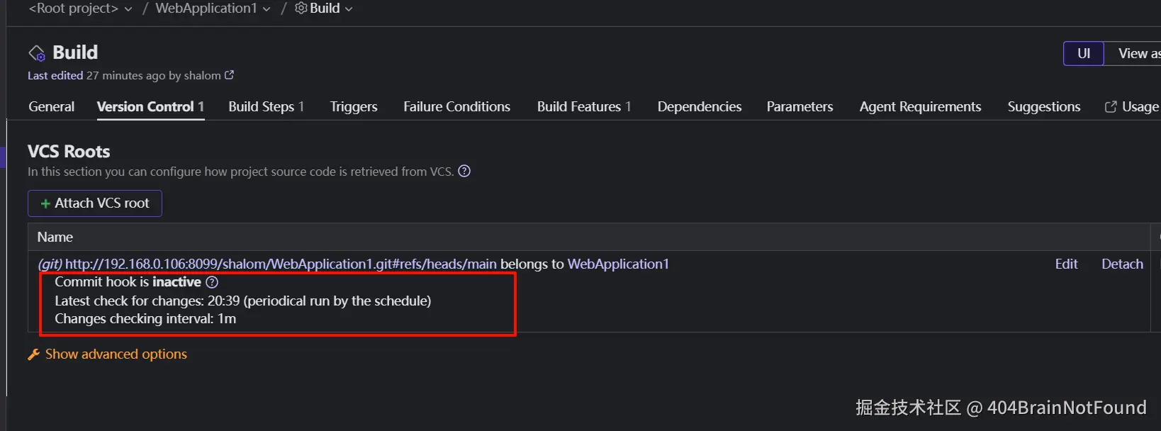The image size is (1161, 431).
Task: Click the Name column header
Action: coord(55,237)
